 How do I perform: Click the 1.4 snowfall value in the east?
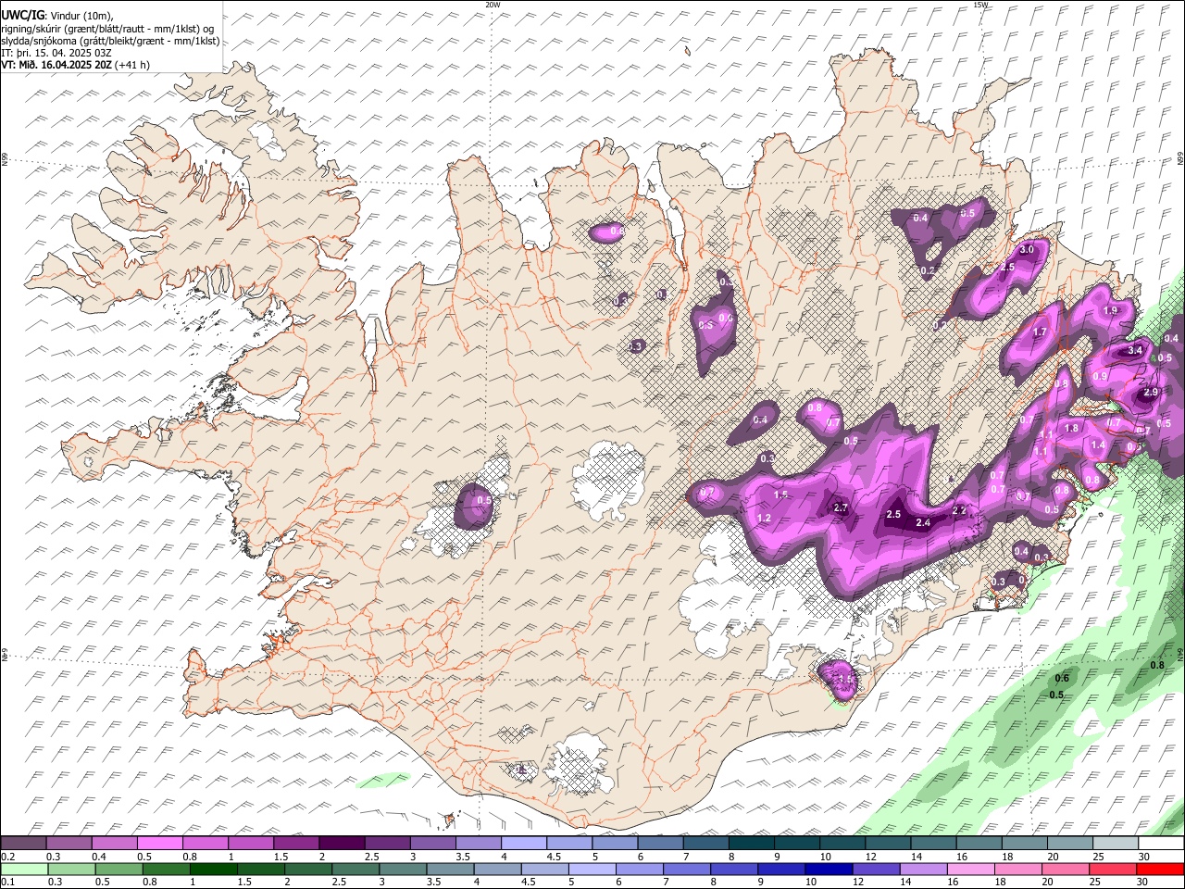(1098, 445)
